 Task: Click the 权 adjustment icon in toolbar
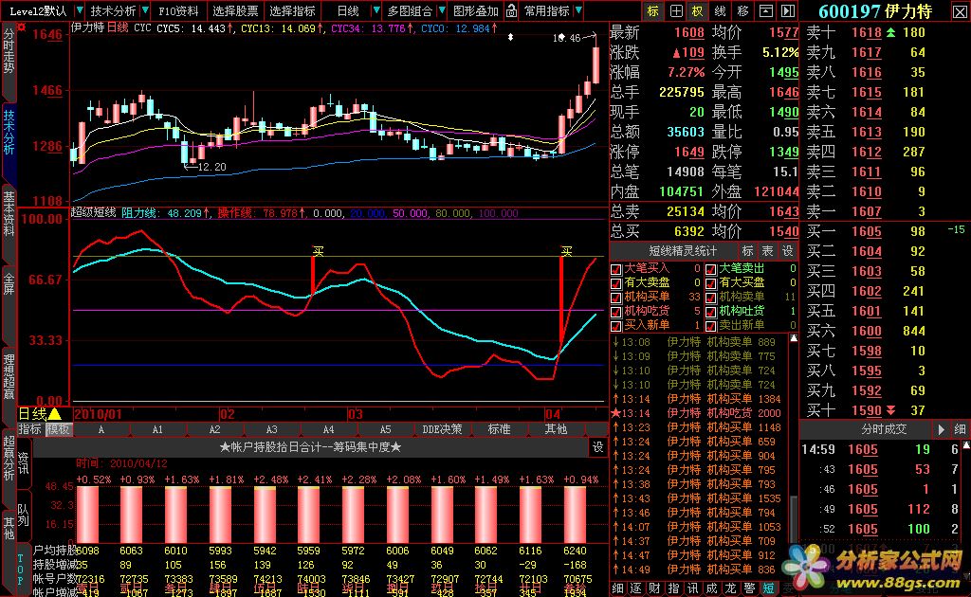(x=698, y=11)
